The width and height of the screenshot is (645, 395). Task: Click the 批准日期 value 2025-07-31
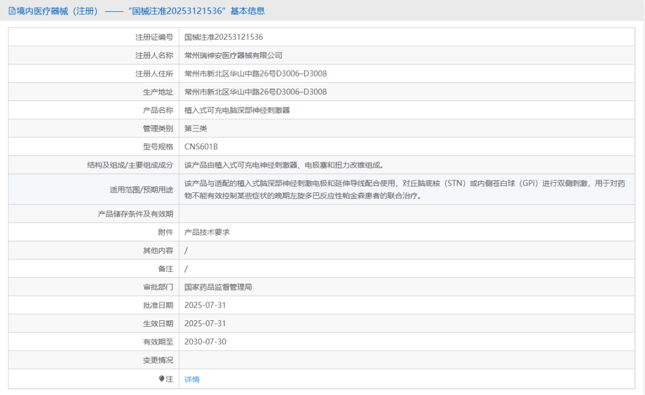pyautogui.click(x=205, y=305)
